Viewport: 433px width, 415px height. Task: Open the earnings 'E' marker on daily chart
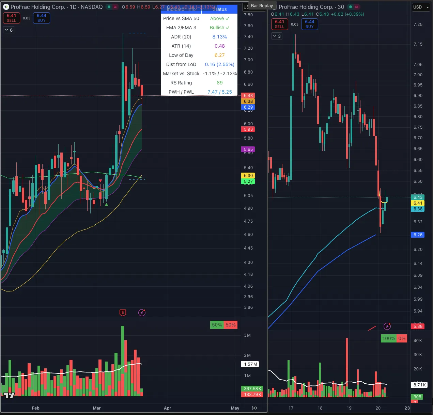click(x=123, y=313)
